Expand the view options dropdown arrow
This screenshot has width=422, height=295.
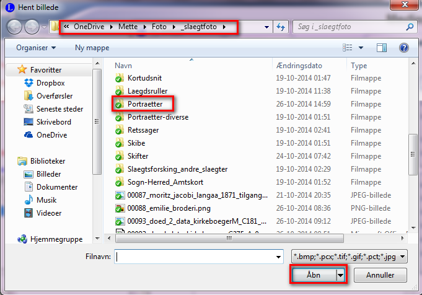(359, 48)
